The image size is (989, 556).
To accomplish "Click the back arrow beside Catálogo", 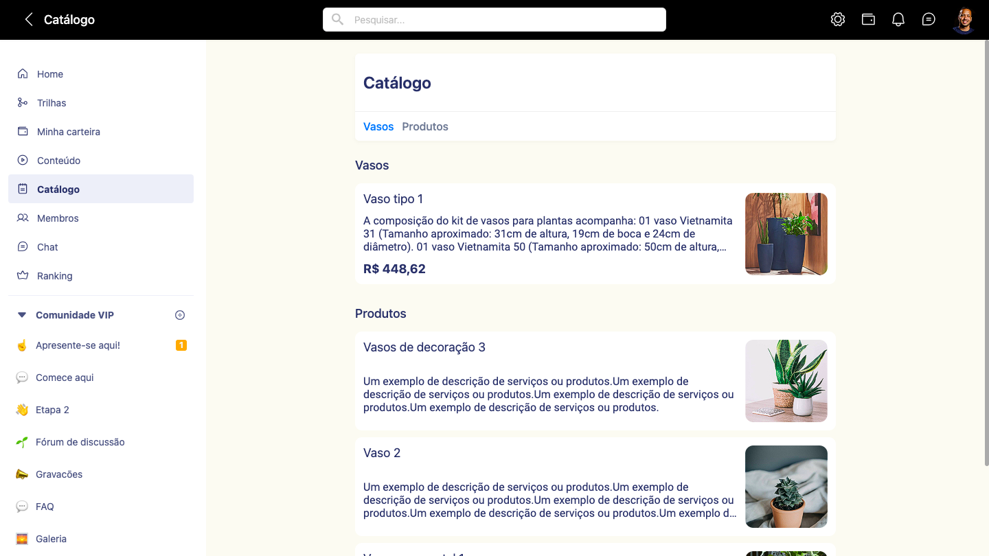I will tap(28, 20).
